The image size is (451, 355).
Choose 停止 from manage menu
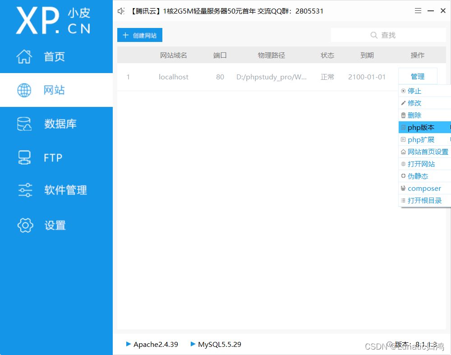[424, 91]
